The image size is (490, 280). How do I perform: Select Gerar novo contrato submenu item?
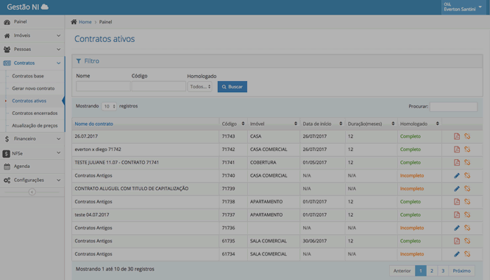[x=33, y=88]
